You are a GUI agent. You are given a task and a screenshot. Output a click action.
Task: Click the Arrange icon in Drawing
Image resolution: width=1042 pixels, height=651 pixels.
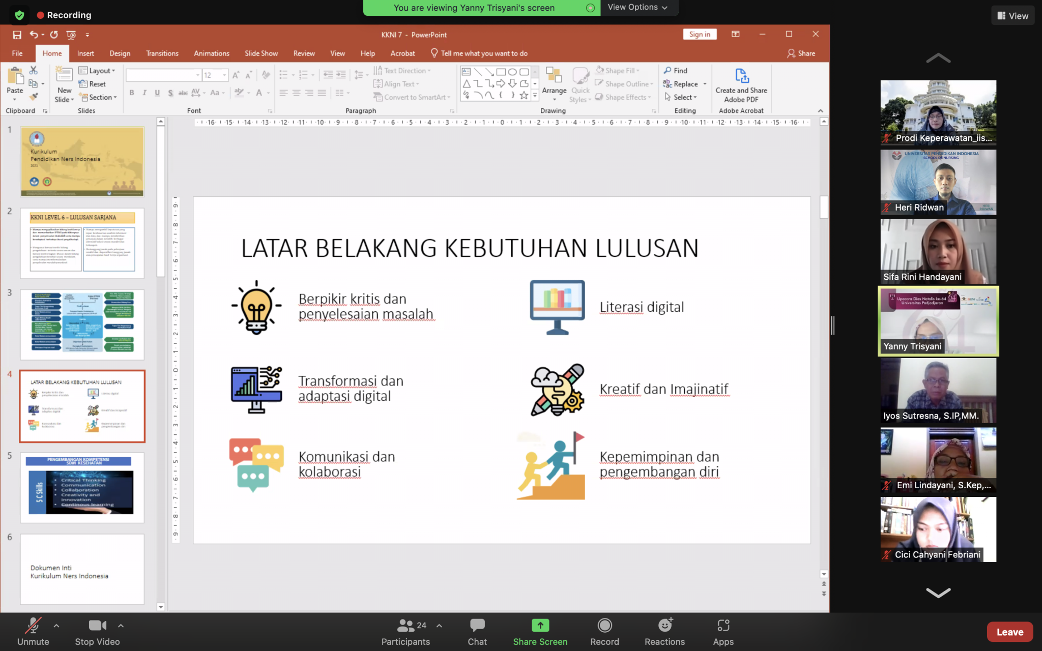pos(554,75)
